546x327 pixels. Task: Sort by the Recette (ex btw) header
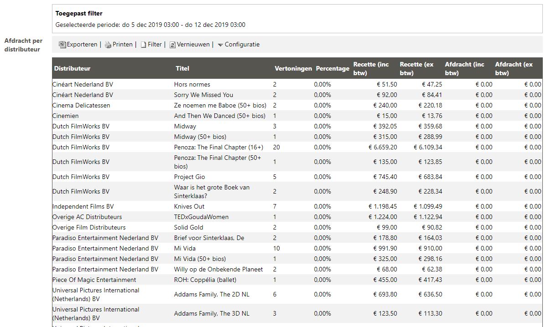pyautogui.click(x=416, y=68)
